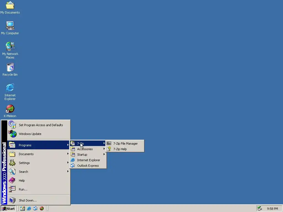
Task: Open Settings in the Start menu
Action: 38,163
